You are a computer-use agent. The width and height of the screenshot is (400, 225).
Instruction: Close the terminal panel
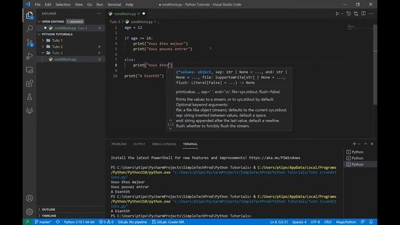(372, 144)
